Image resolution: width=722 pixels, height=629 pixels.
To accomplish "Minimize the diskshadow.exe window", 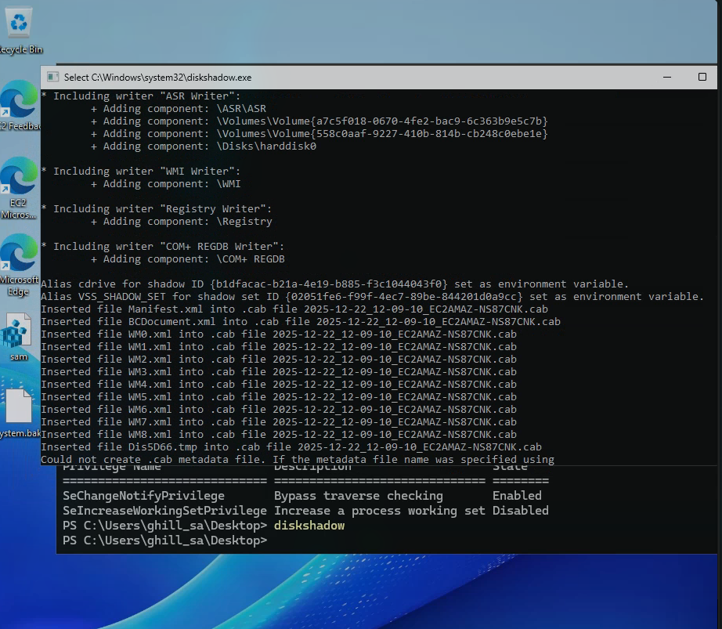I will [x=666, y=78].
